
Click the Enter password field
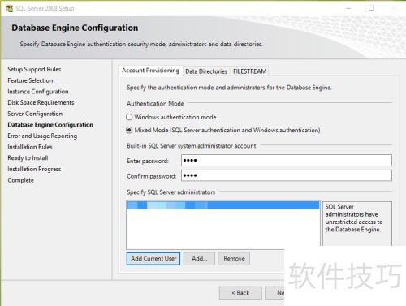pyautogui.click(x=287, y=160)
